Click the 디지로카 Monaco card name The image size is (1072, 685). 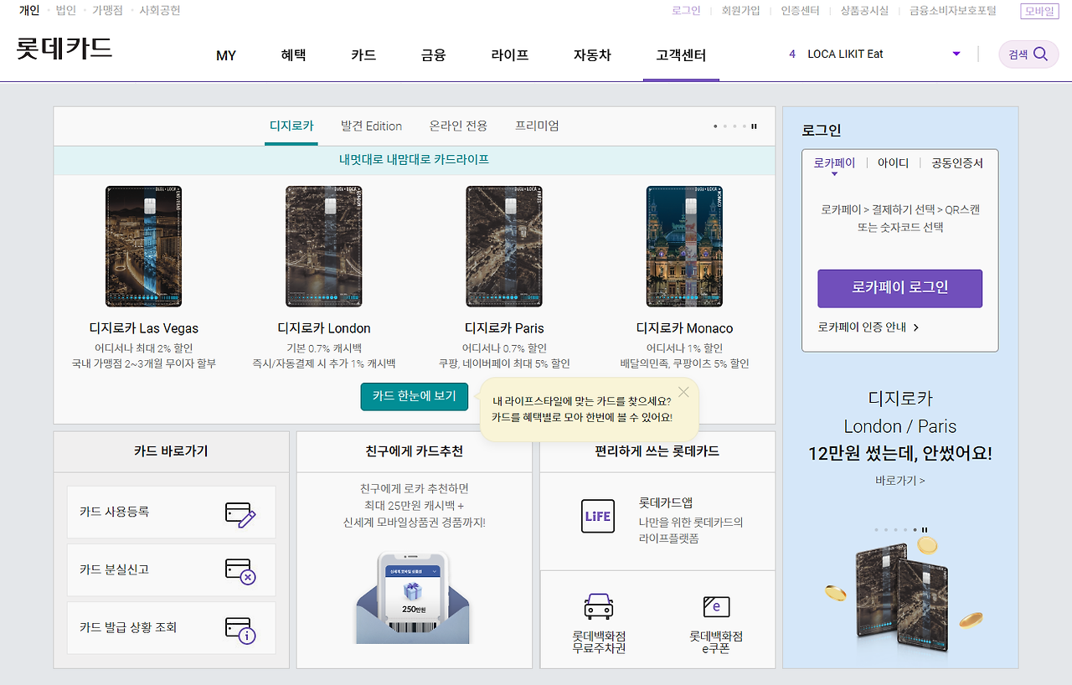pyautogui.click(x=684, y=328)
